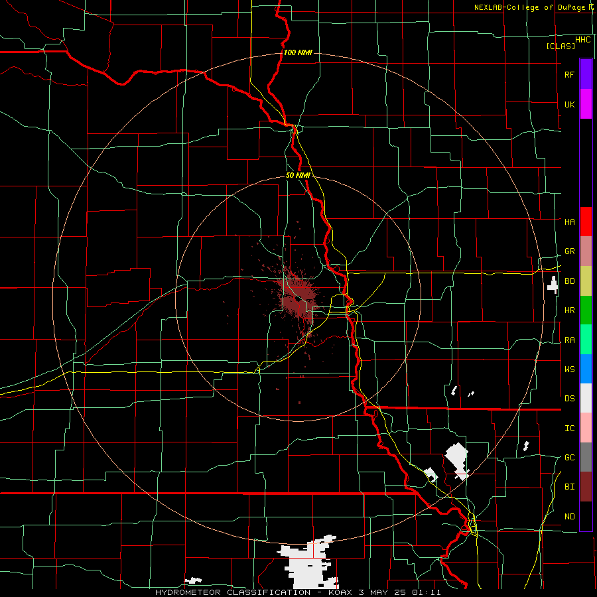The image size is (597, 597).
Task: Click the red HA hail legend swatch
Action: (x=586, y=222)
